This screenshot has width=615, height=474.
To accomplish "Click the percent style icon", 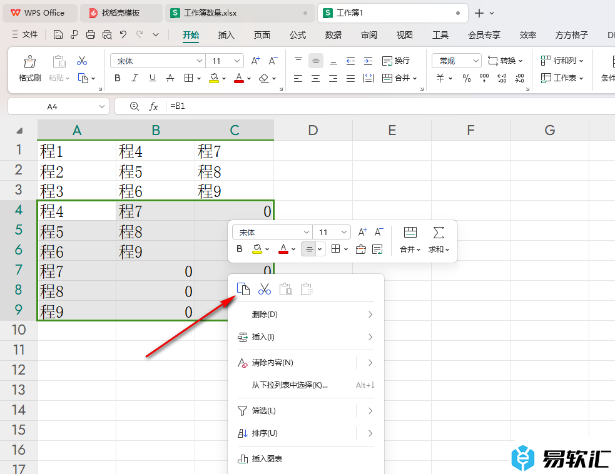I will 466,78.
